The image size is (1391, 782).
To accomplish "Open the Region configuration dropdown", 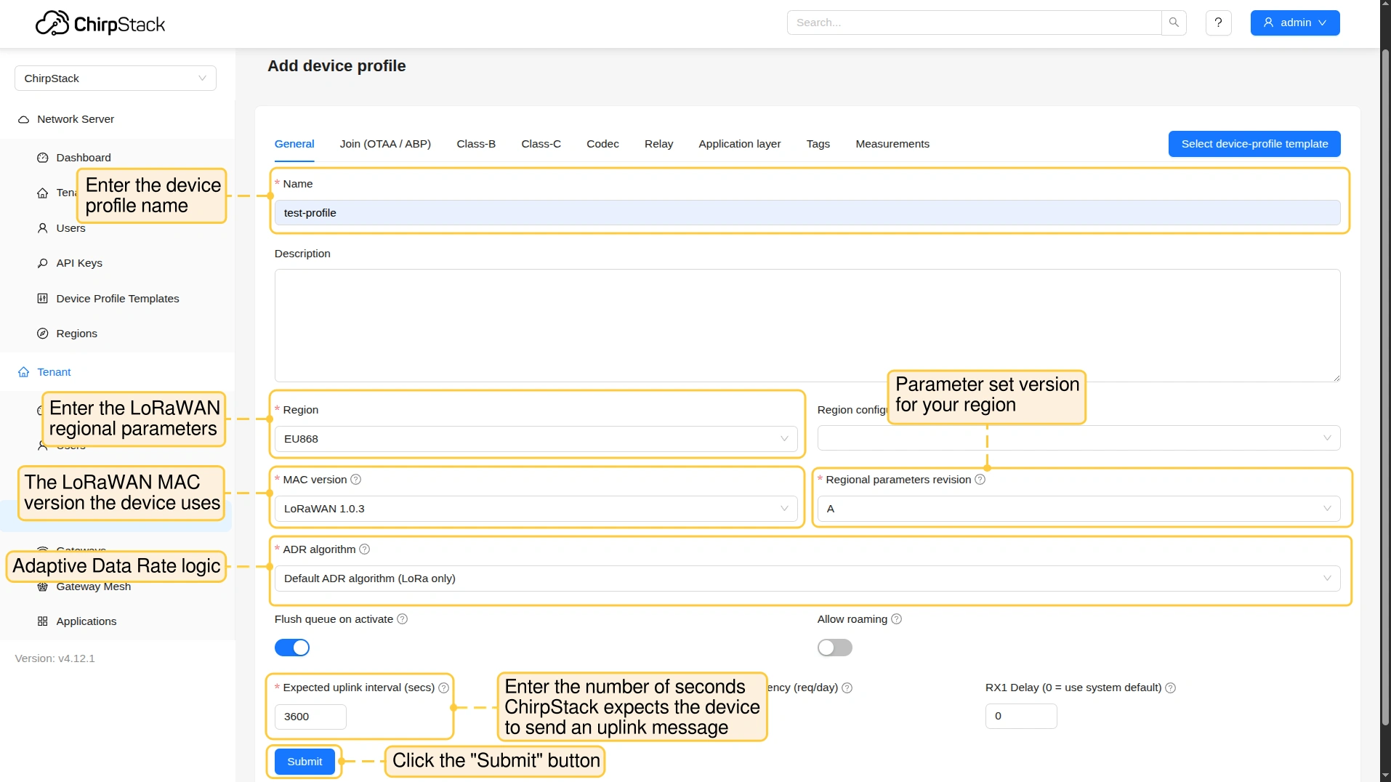I will (x=1078, y=438).
